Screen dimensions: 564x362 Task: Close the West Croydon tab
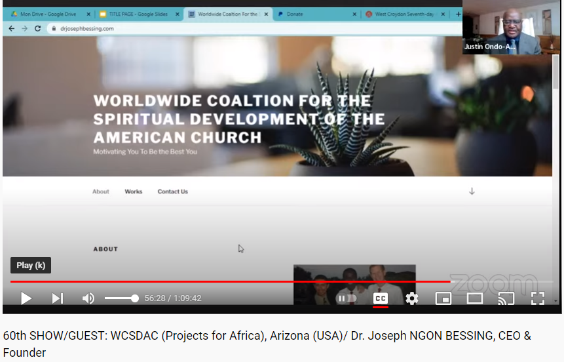point(443,14)
